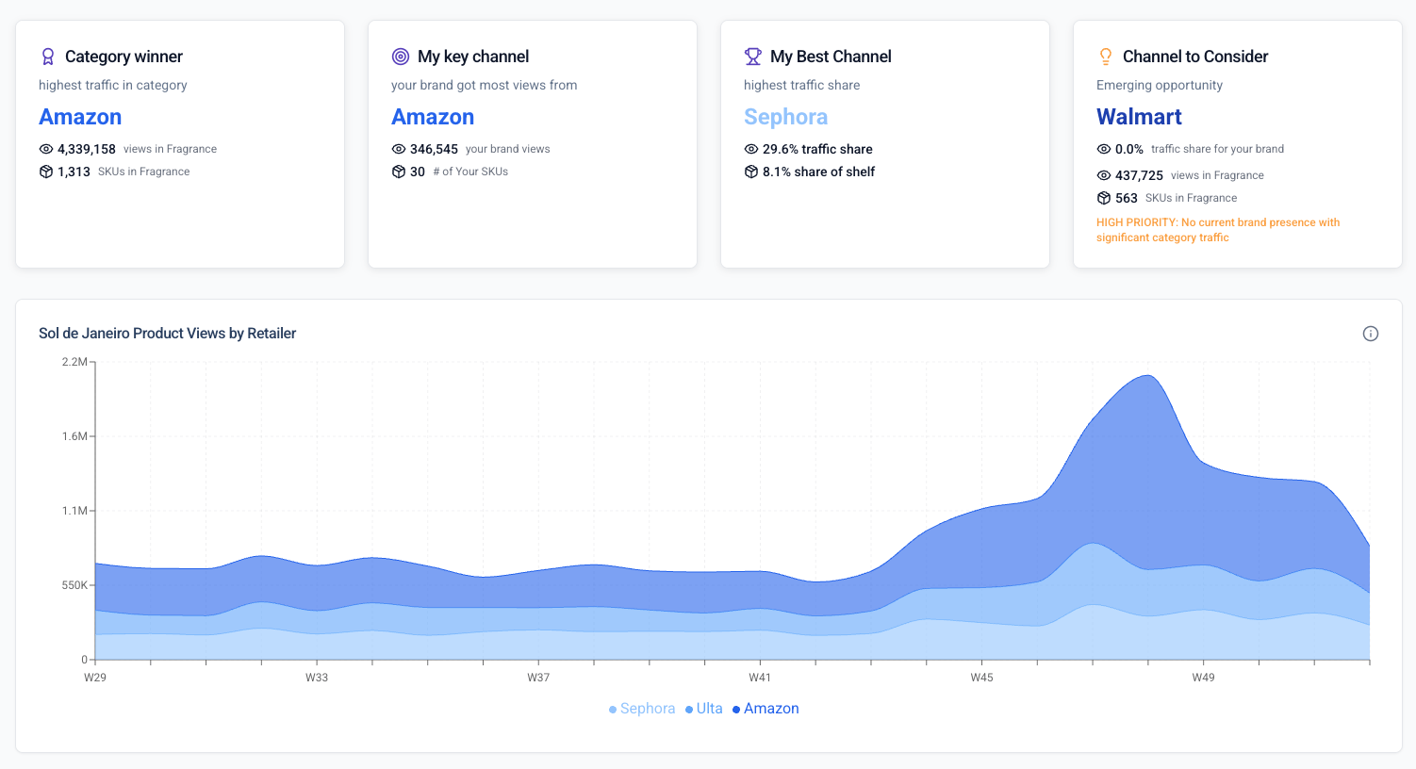The image size is (1416, 769).
Task: Toggle the Ulta series in the chart legend
Action: pos(707,708)
